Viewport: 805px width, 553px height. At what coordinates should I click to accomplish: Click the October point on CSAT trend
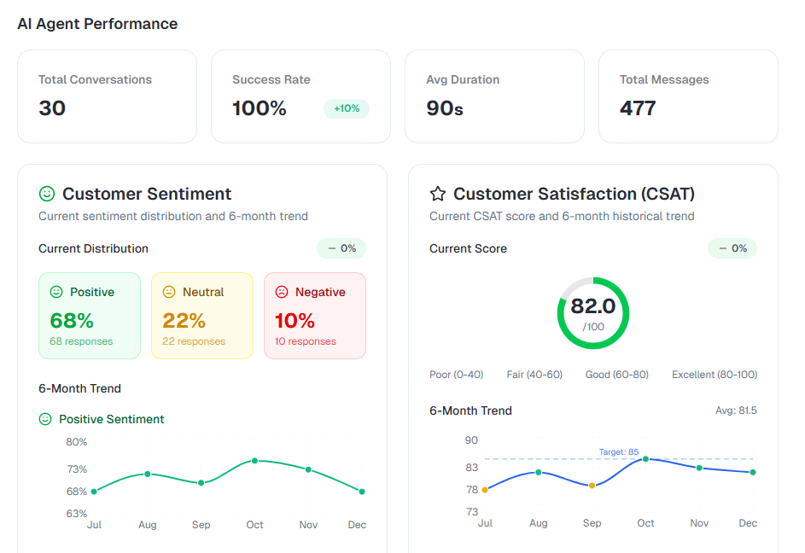pyautogui.click(x=645, y=459)
